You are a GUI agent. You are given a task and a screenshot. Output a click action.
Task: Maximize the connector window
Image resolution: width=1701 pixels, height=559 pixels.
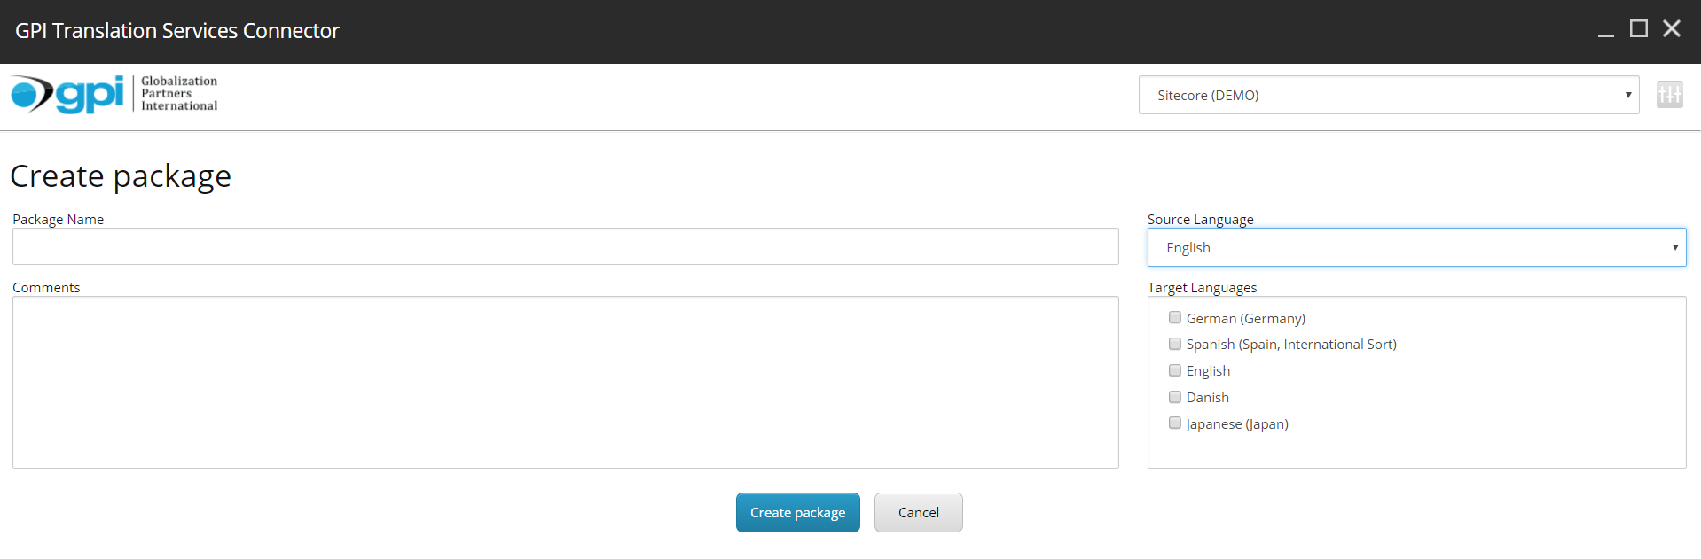pos(1638,29)
